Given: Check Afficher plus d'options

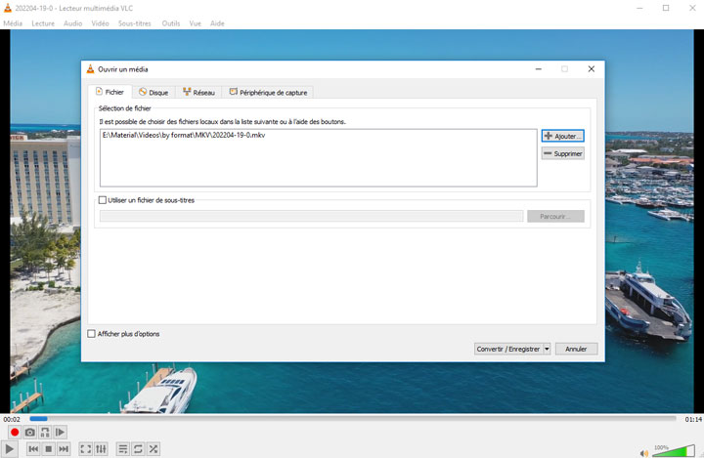Looking at the screenshot, I should 92,334.
